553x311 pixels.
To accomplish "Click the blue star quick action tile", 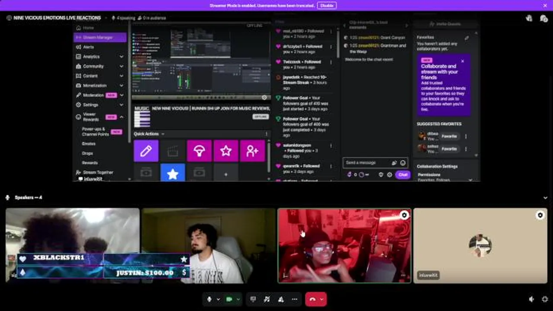I will coord(173,173).
